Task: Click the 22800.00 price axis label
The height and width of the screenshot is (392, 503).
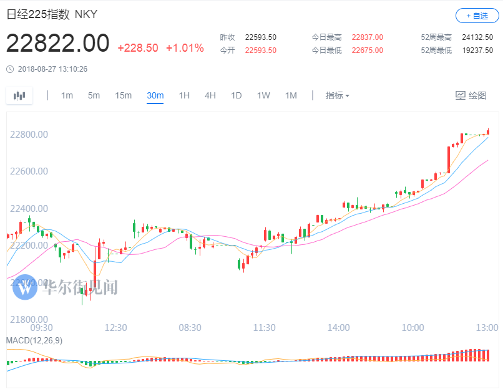Action: click(x=29, y=134)
